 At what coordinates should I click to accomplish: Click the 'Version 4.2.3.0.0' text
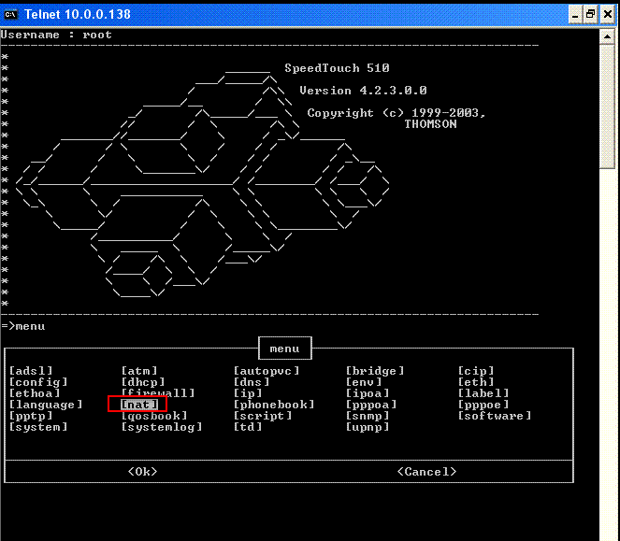point(363,91)
